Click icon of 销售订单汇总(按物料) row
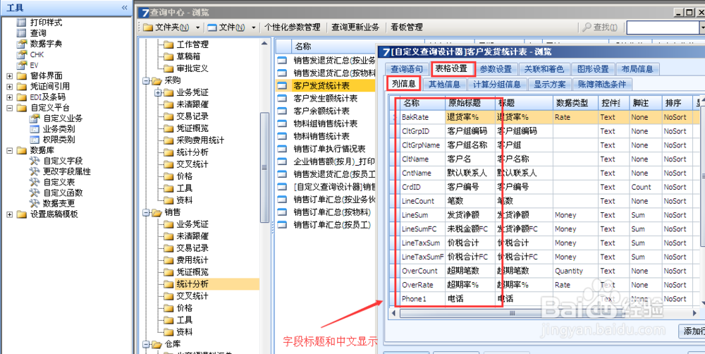705x354 pixels. [x=282, y=212]
